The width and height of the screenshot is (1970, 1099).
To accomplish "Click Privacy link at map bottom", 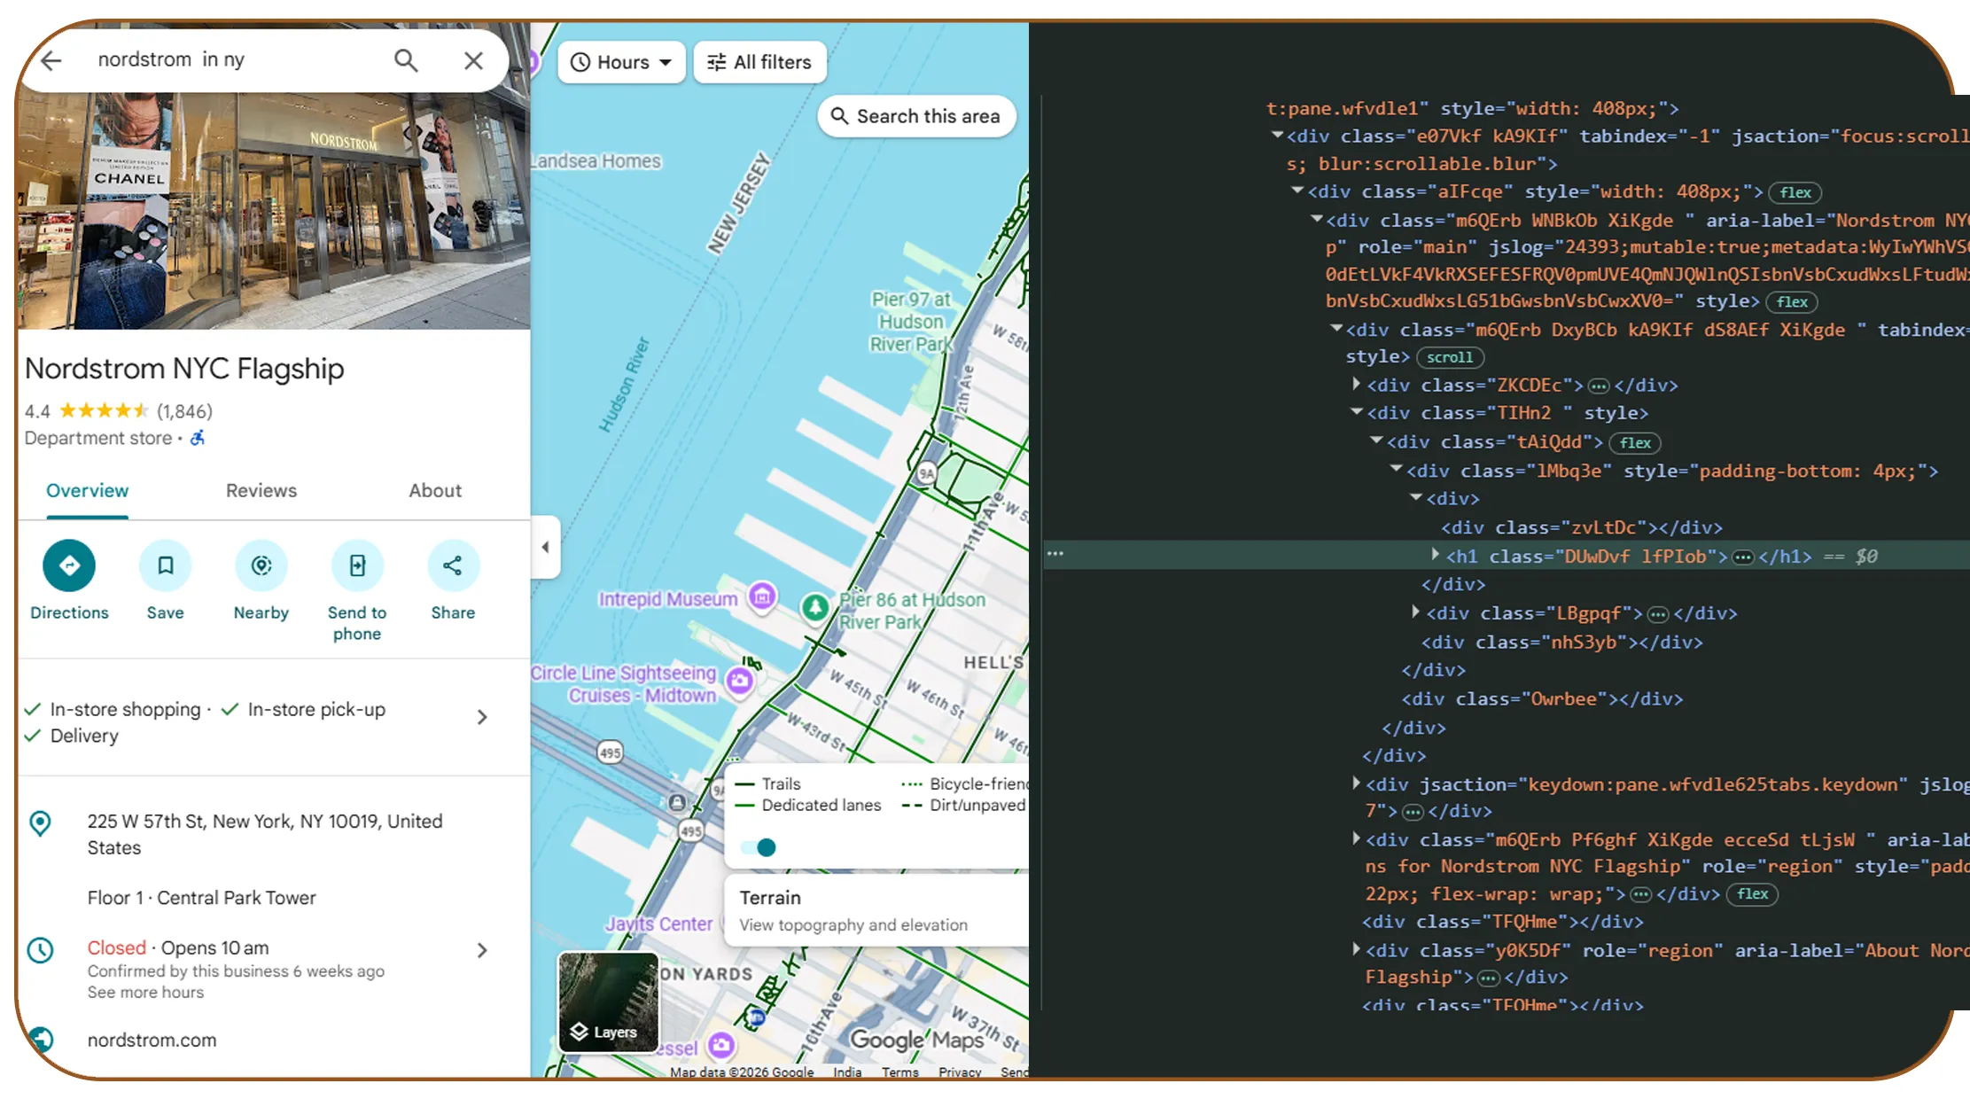I will (960, 1072).
